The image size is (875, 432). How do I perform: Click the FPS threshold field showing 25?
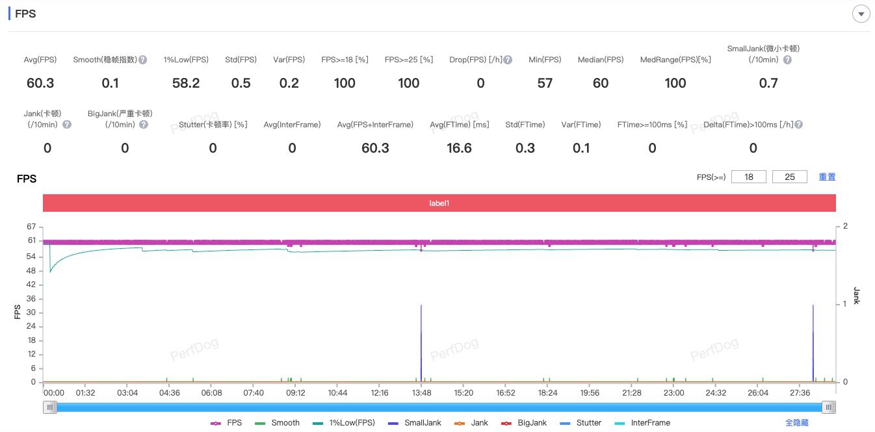pyautogui.click(x=789, y=177)
